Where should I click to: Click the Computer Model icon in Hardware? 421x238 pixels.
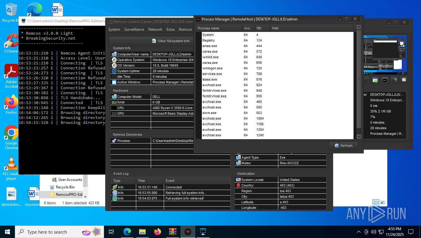click(114, 97)
